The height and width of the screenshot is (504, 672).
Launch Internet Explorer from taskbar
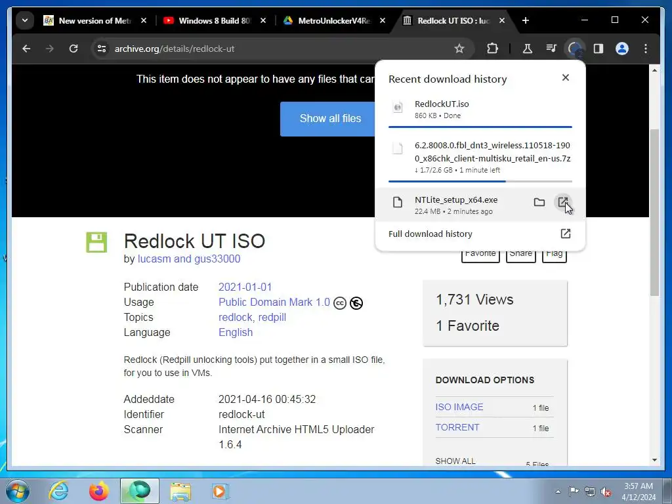tap(58, 491)
